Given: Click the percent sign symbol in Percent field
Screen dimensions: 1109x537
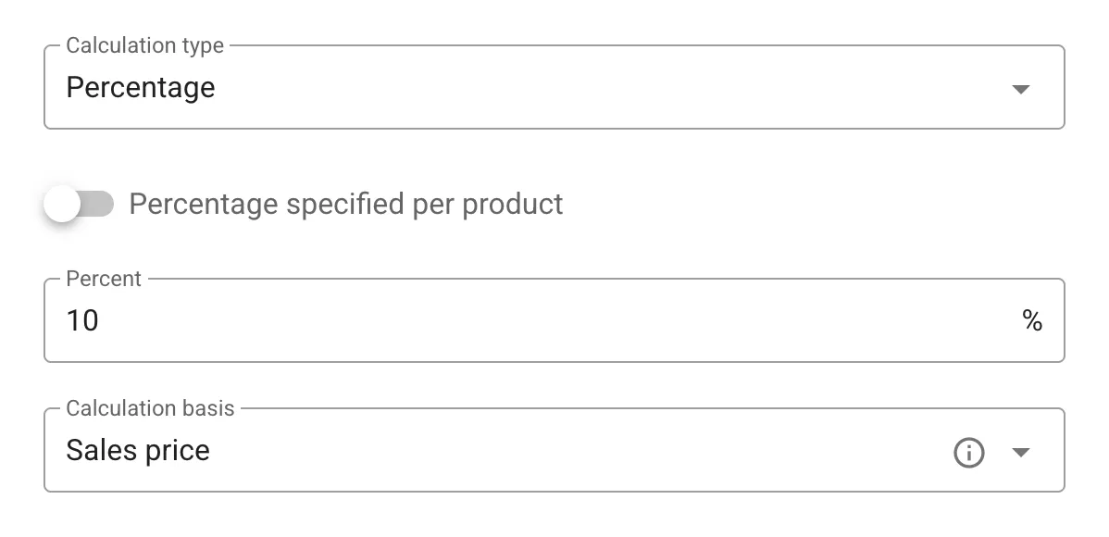Looking at the screenshot, I should click(x=1034, y=320).
